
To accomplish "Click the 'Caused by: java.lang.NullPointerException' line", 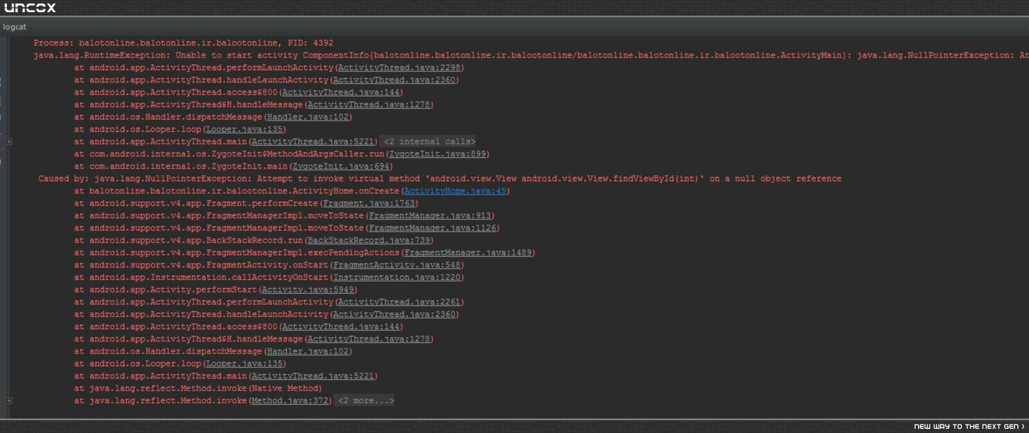I will (440, 179).
